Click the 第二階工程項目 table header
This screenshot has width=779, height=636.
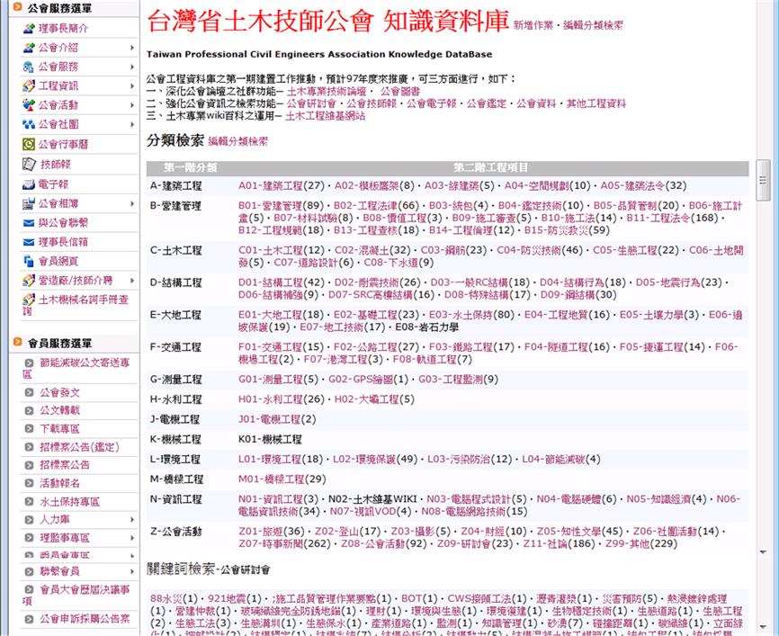491,168
